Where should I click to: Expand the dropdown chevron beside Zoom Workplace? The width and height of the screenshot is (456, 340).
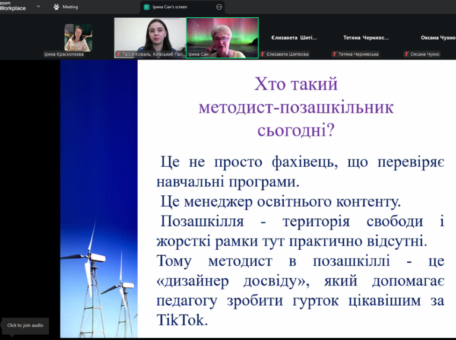point(38,7)
